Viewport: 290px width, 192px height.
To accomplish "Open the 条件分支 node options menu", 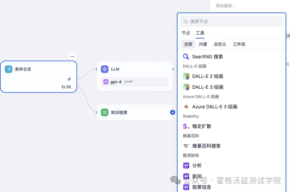I will [x=72, y=56].
